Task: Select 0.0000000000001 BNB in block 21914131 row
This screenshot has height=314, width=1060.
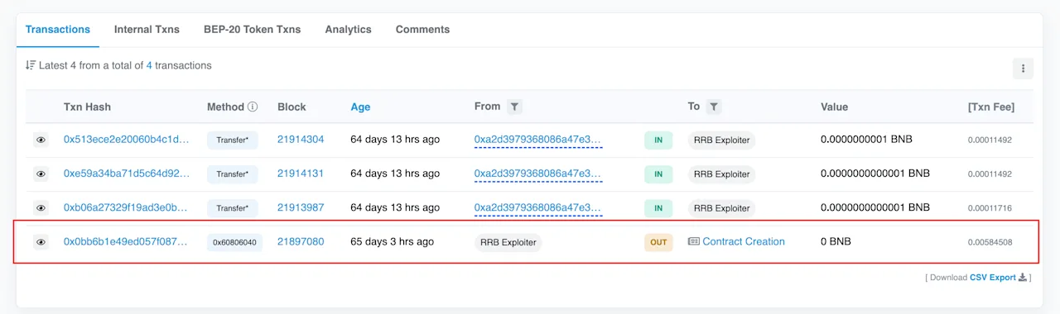Action: 875,174
